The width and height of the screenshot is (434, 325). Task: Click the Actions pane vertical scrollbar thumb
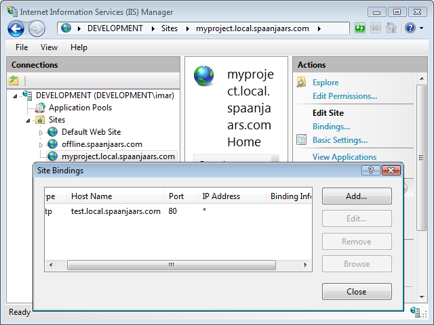(422, 158)
